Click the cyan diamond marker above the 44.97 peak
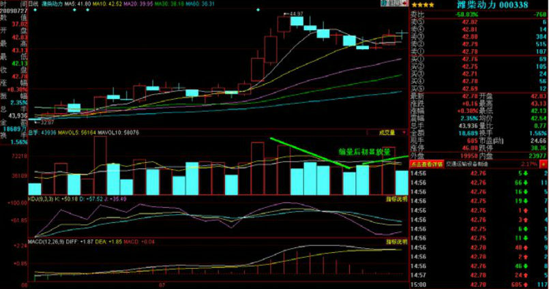The image size is (549, 289). pyautogui.click(x=258, y=10)
